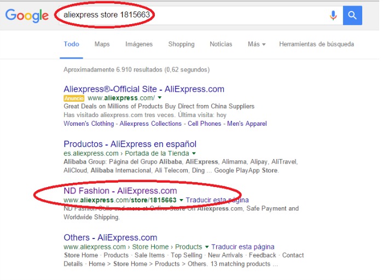This screenshot has width=383, height=280.
Task: Expand the arrow after Portada de la Tienda
Action: (x=194, y=153)
